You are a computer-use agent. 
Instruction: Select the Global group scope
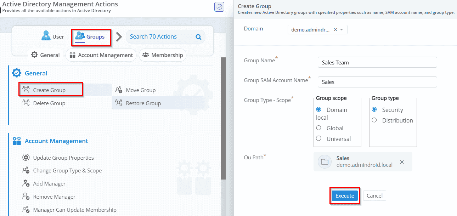318,128
